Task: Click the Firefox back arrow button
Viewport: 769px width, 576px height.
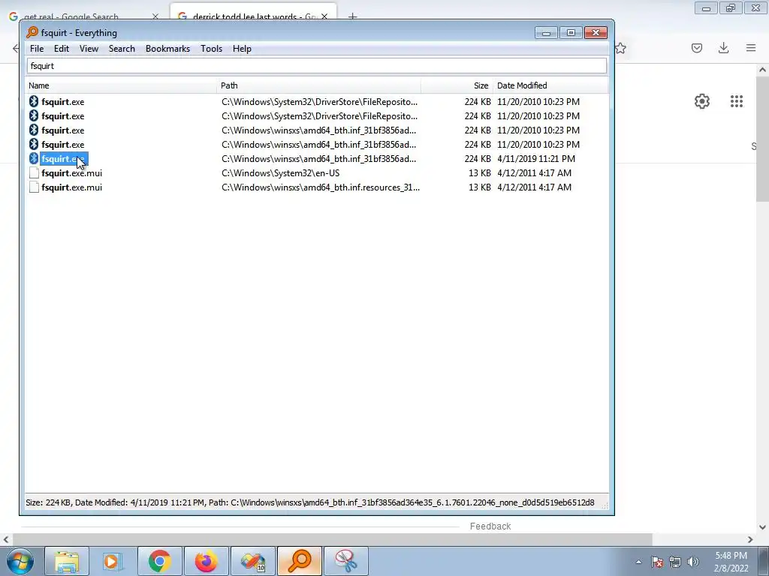Action: (16, 48)
